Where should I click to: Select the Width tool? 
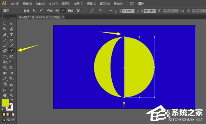(5, 62)
